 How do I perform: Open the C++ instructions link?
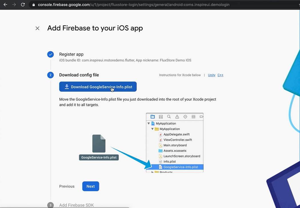point(220,75)
